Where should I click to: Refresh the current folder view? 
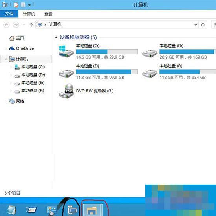point(203,25)
